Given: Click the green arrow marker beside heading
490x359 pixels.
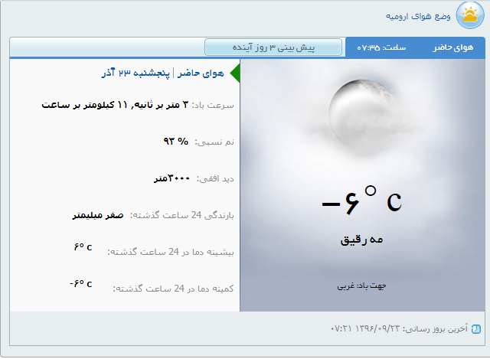Looking at the screenshot, I should point(235,73).
